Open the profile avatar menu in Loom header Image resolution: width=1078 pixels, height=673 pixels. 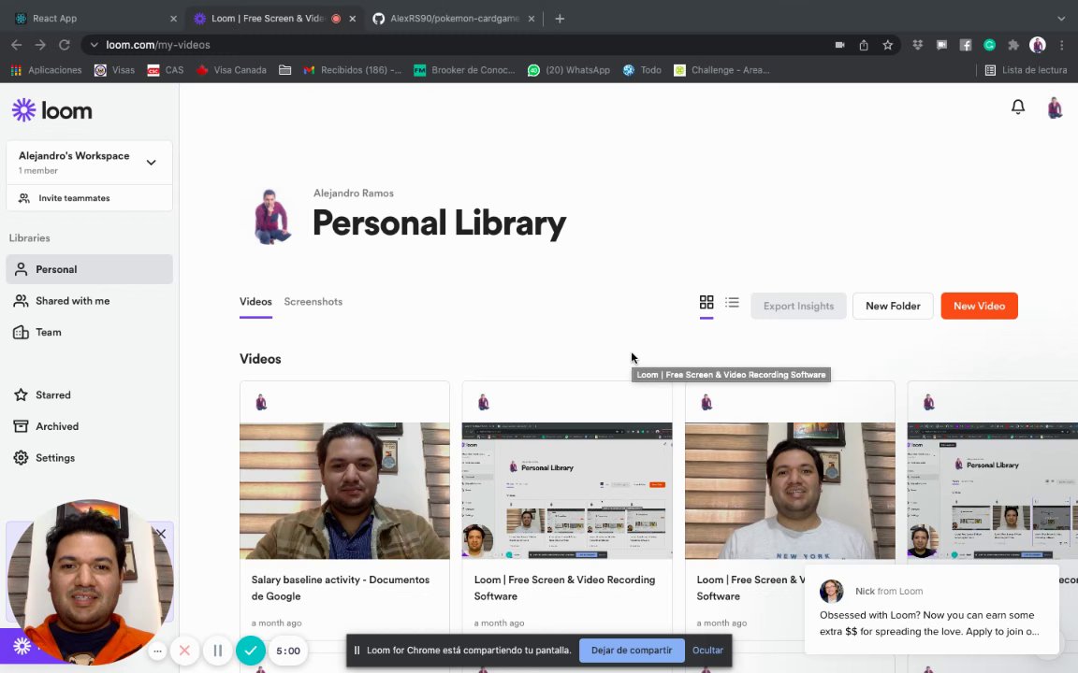1055,107
